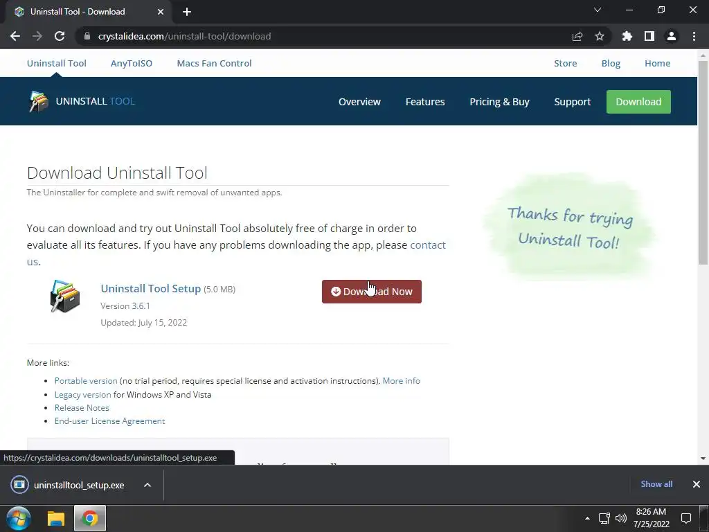Viewport: 709px width, 532px height.
Task: Click the Chrome taskbar icon
Action: click(90, 518)
